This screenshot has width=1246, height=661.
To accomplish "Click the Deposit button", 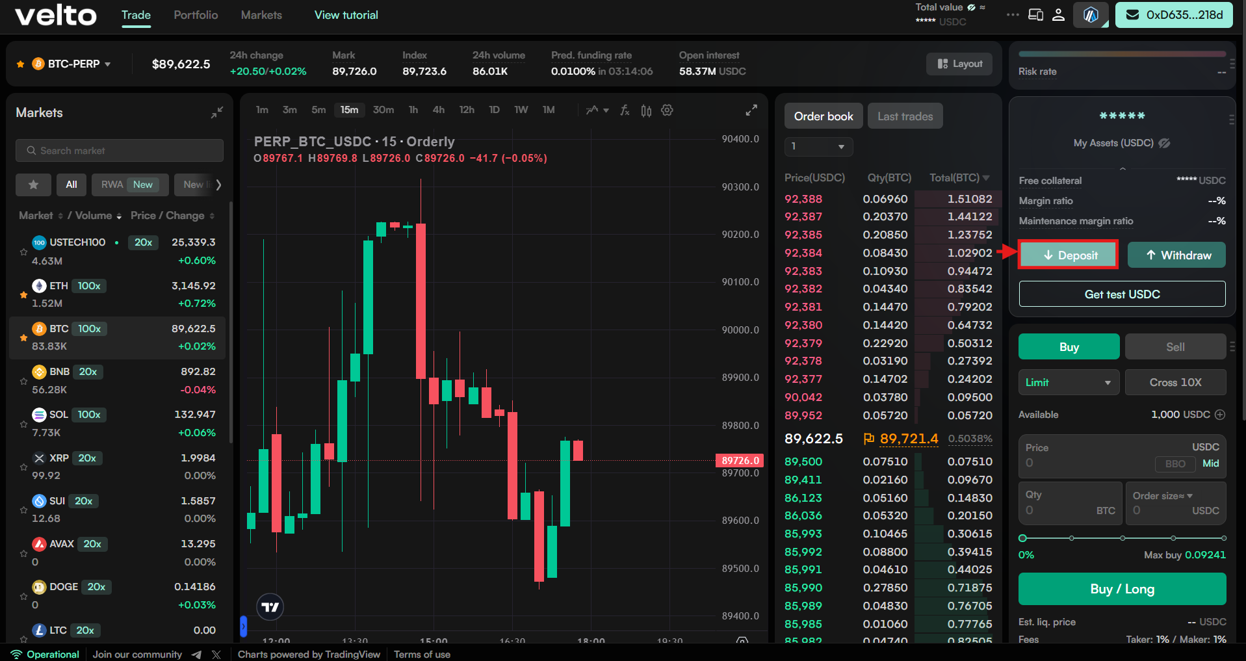I will 1068,255.
